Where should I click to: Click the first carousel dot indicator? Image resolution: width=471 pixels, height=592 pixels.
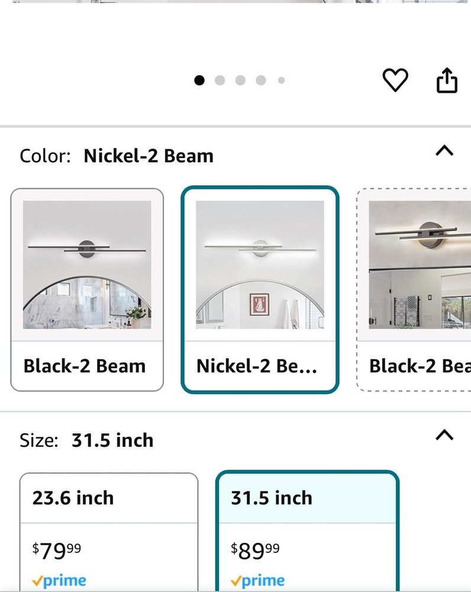click(x=199, y=81)
